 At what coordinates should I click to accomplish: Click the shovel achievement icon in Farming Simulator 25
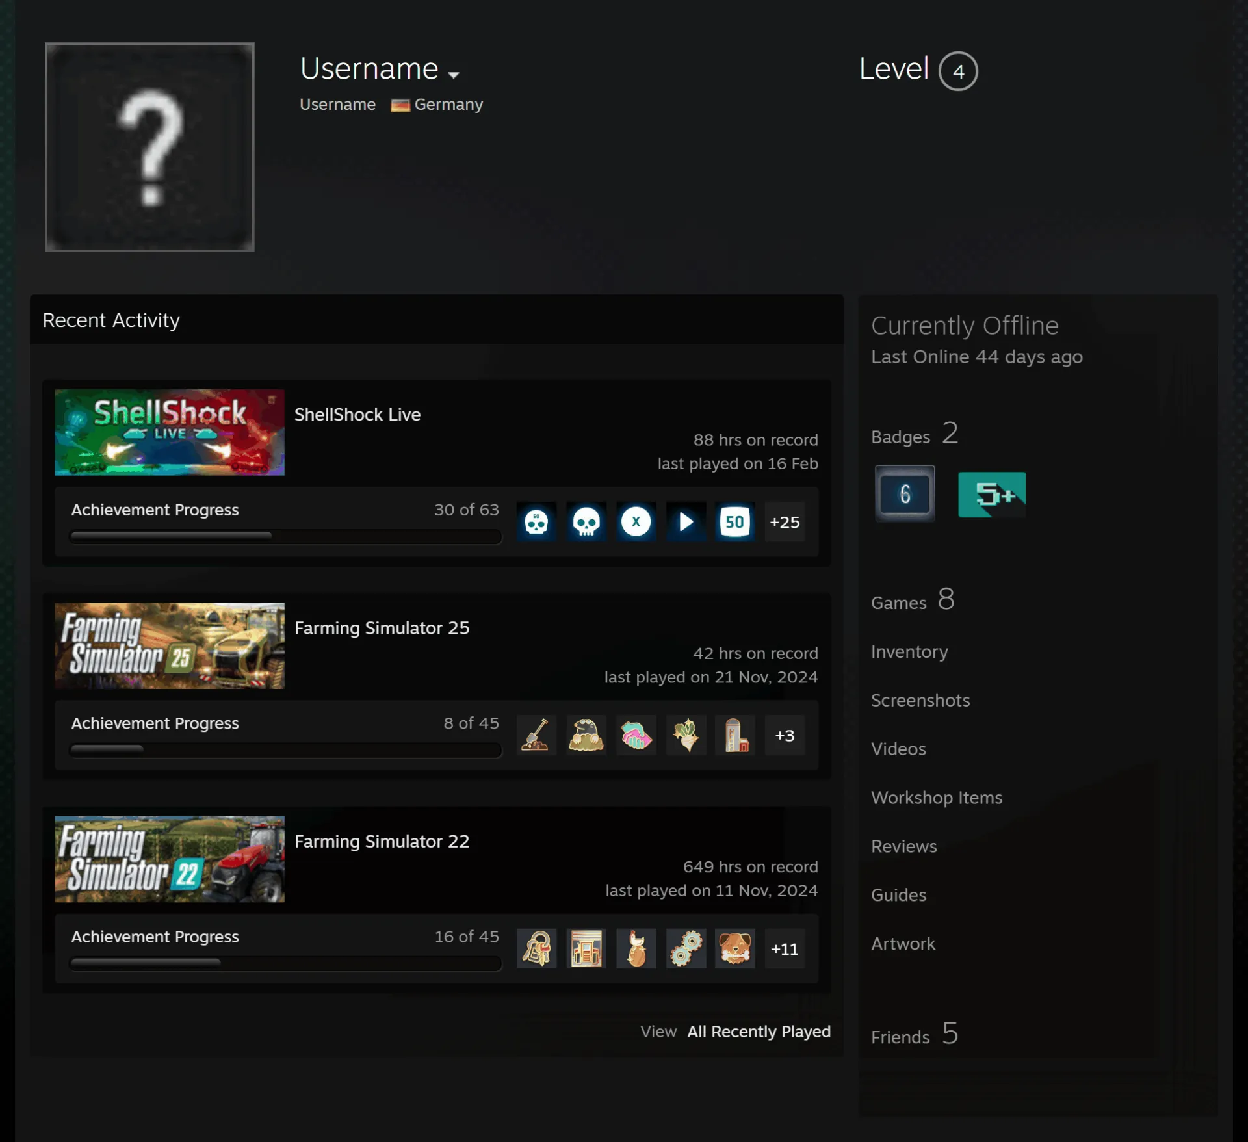tap(536, 735)
